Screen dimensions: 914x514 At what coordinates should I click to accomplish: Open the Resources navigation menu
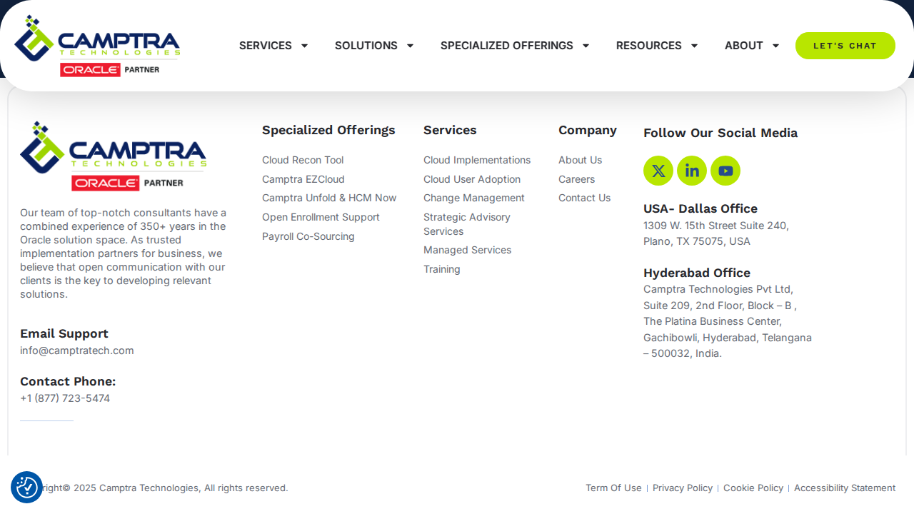point(657,46)
